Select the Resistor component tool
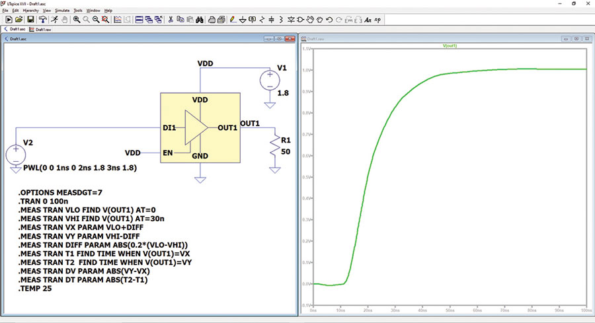The height and width of the screenshot is (323, 595). pyautogui.click(x=262, y=20)
